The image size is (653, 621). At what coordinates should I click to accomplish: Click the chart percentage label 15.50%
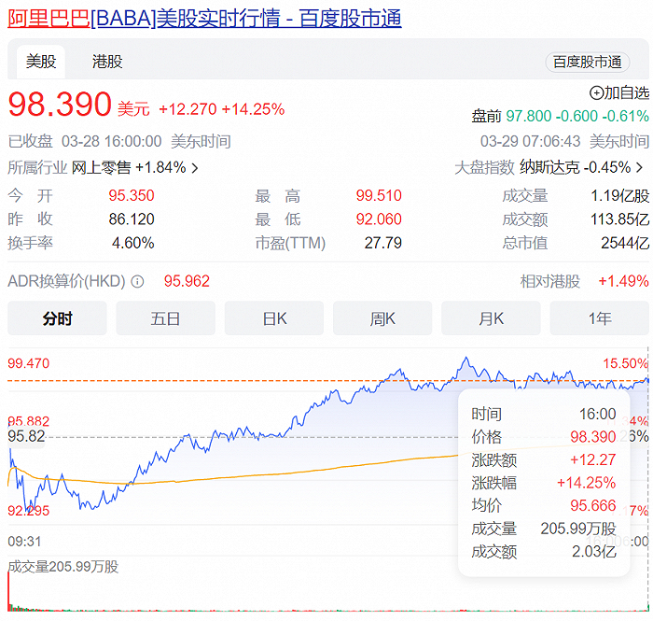point(626,363)
